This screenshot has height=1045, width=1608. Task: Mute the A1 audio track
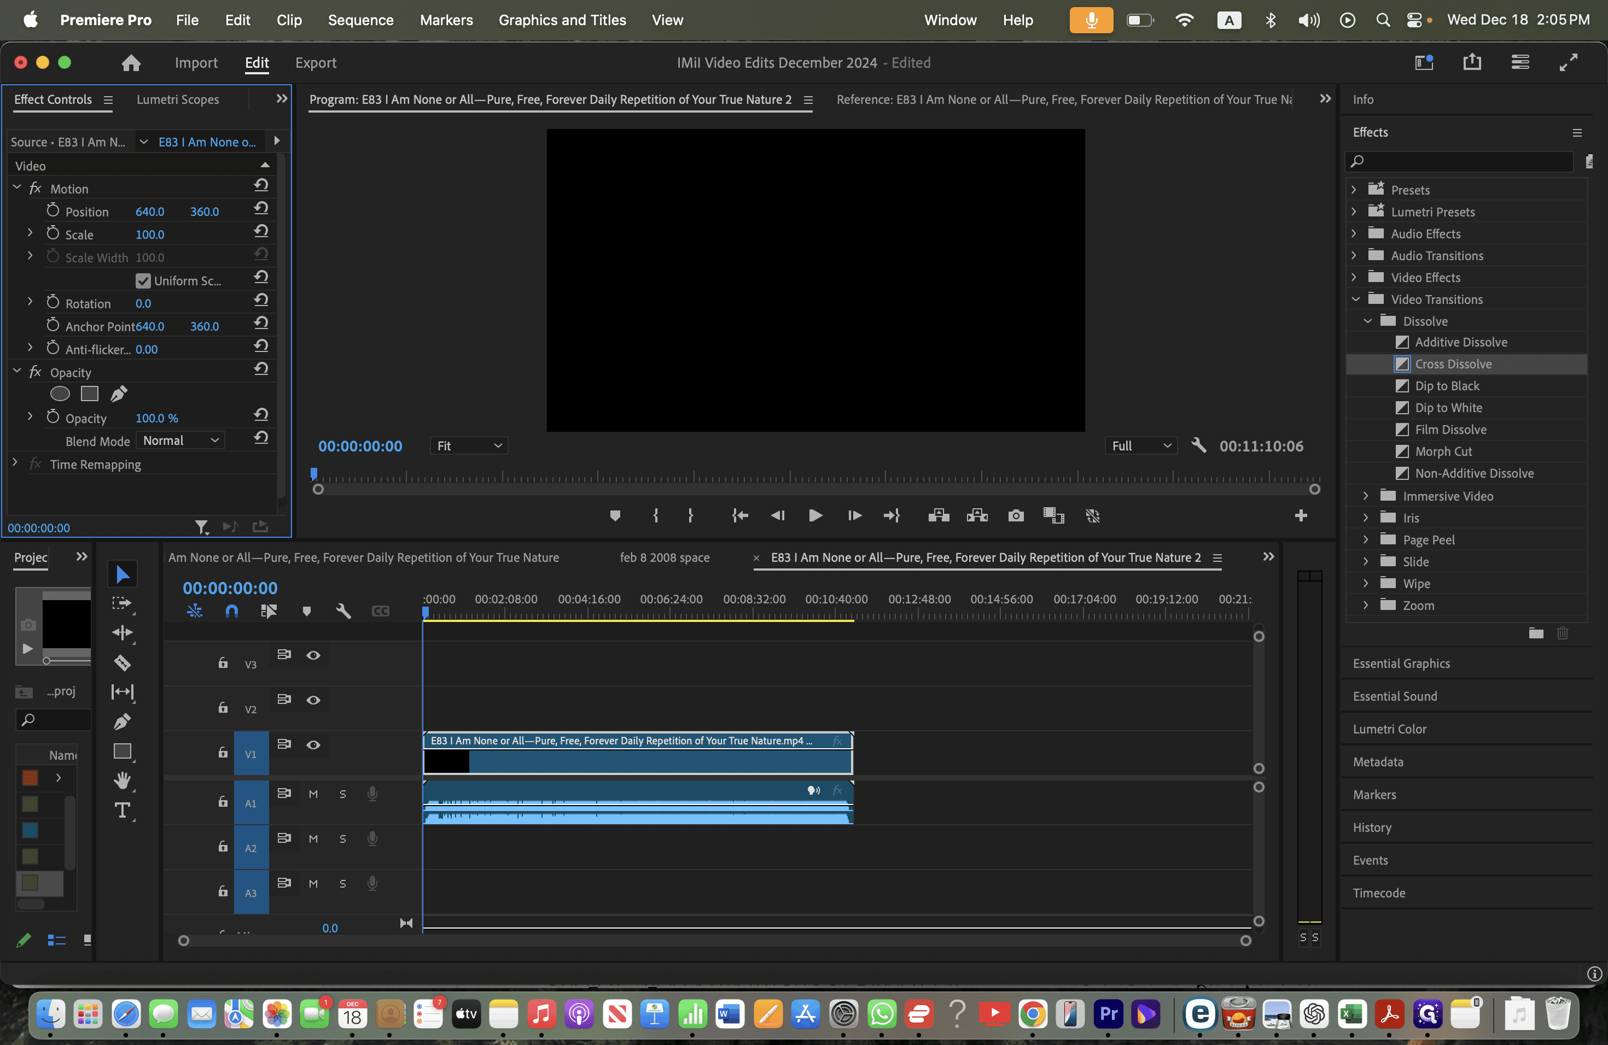pos(313,794)
